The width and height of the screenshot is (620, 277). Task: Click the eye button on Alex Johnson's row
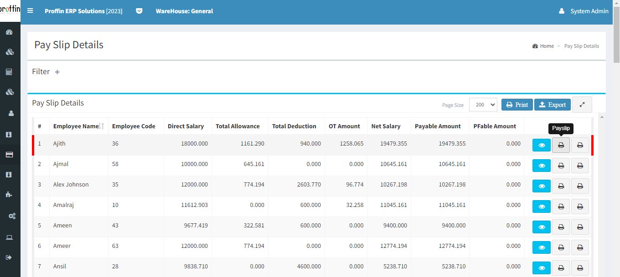tap(541, 186)
